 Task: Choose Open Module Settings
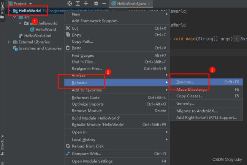coord(117,161)
